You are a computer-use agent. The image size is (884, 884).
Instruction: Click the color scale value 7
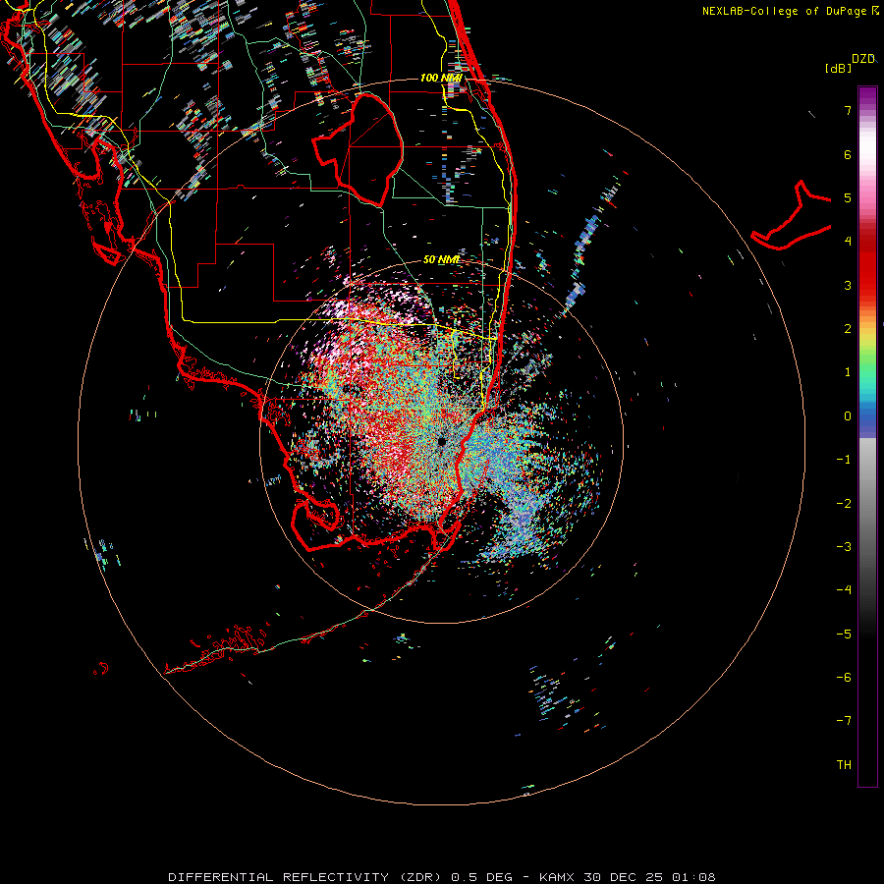[848, 110]
